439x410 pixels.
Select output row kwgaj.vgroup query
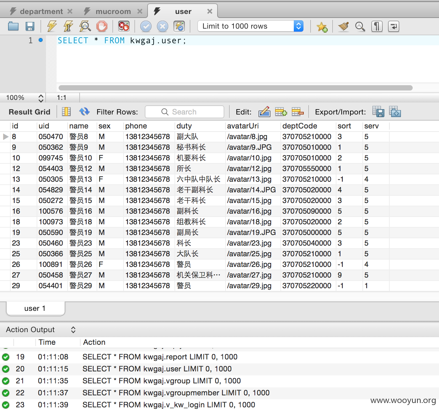(219, 381)
